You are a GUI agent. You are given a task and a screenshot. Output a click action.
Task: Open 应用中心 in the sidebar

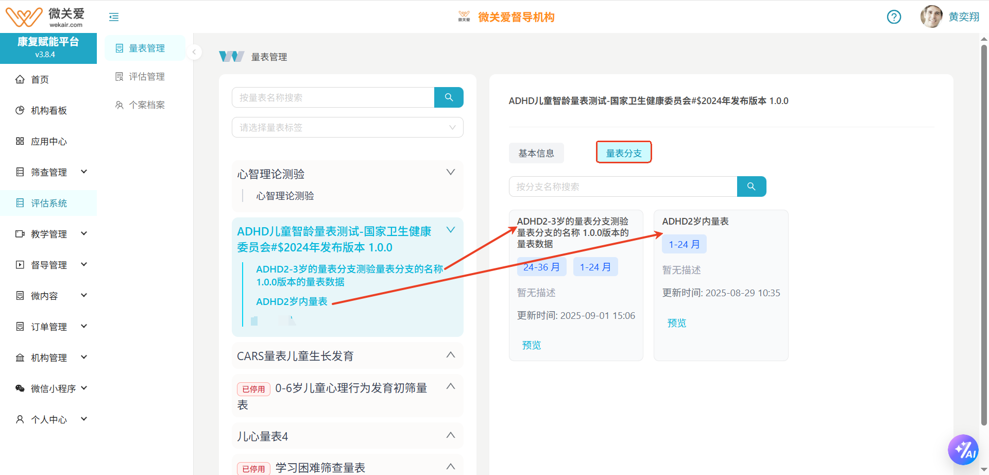point(48,141)
